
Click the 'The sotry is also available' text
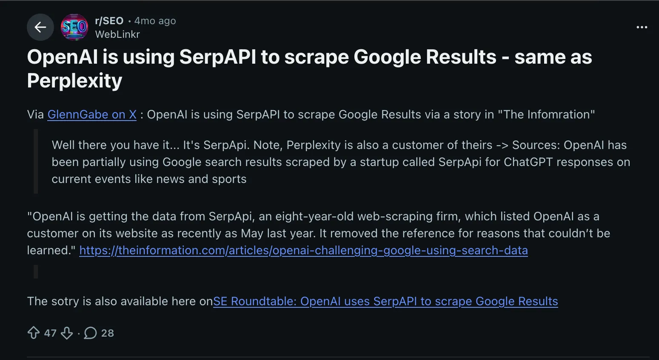click(120, 301)
